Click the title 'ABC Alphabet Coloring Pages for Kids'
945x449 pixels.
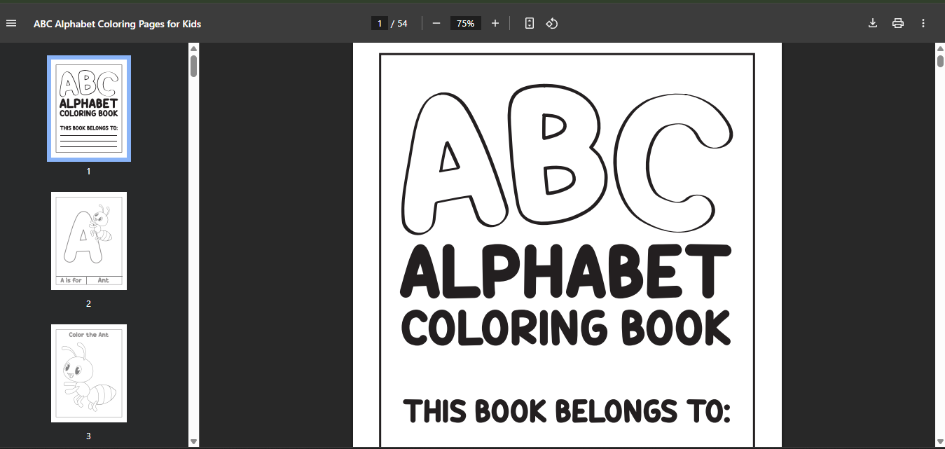(x=117, y=24)
